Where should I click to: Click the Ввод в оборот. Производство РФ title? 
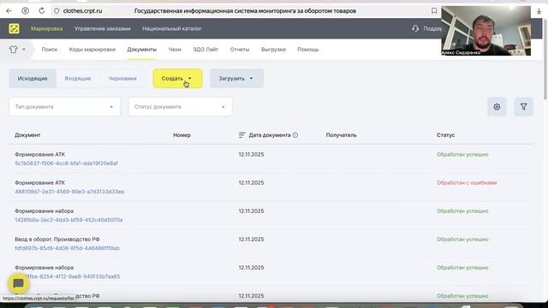click(x=57, y=240)
